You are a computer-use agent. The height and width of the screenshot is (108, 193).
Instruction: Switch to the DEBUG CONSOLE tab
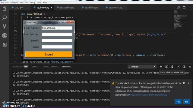coord(51,67)
